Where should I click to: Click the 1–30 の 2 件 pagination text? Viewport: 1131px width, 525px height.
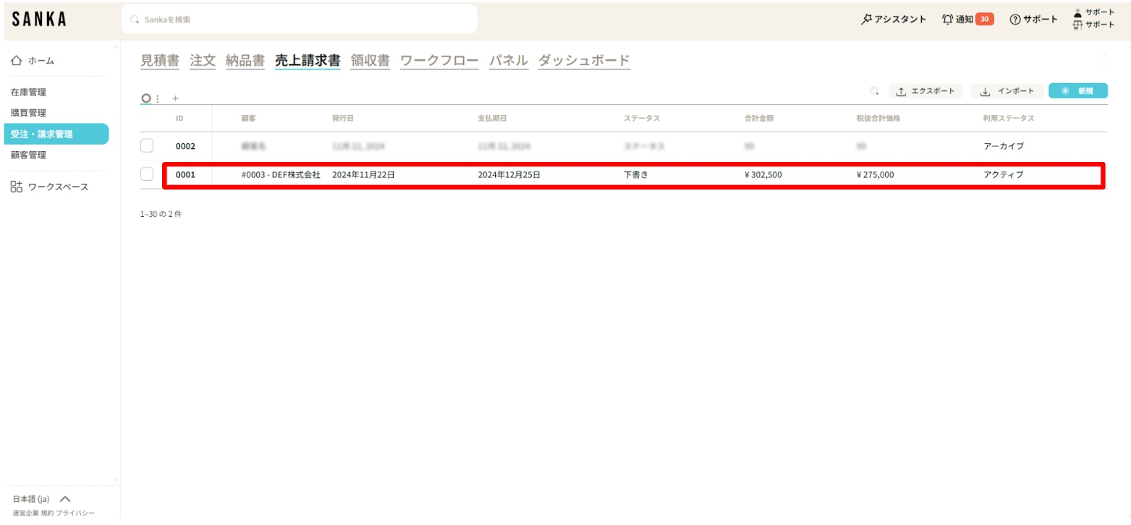(161, 214)
